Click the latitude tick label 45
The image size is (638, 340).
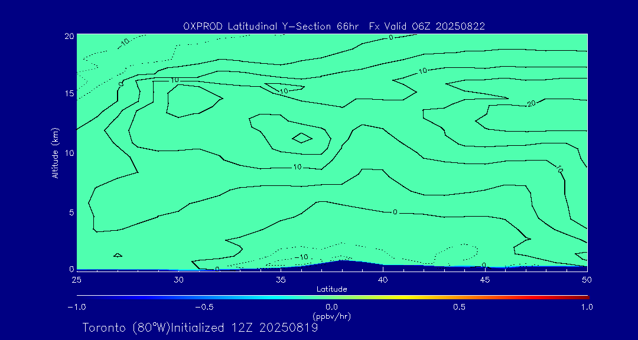click(x=484, y=279)
